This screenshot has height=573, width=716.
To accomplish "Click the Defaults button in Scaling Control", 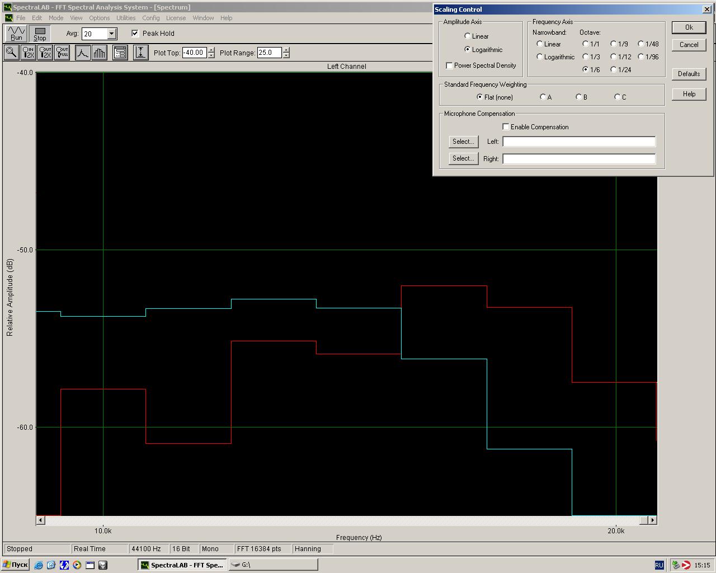I will pyautogui.click(x=689, y=74).
